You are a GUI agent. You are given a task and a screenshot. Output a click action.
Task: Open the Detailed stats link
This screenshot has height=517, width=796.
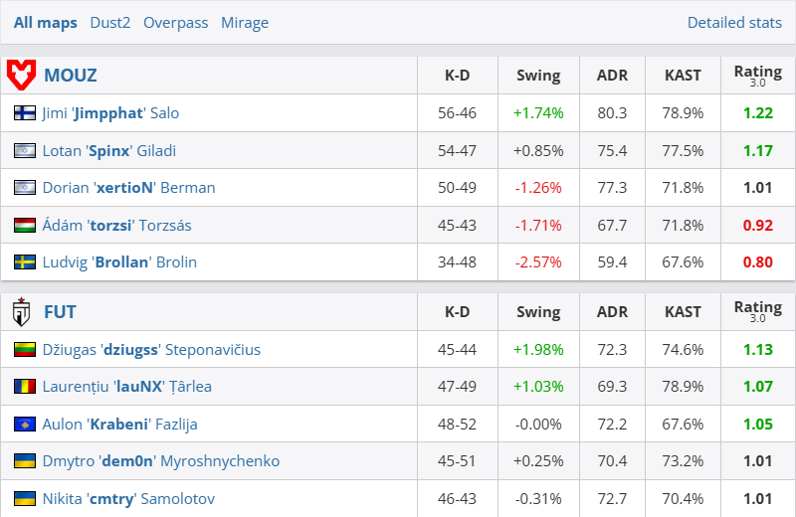point(734,22)
